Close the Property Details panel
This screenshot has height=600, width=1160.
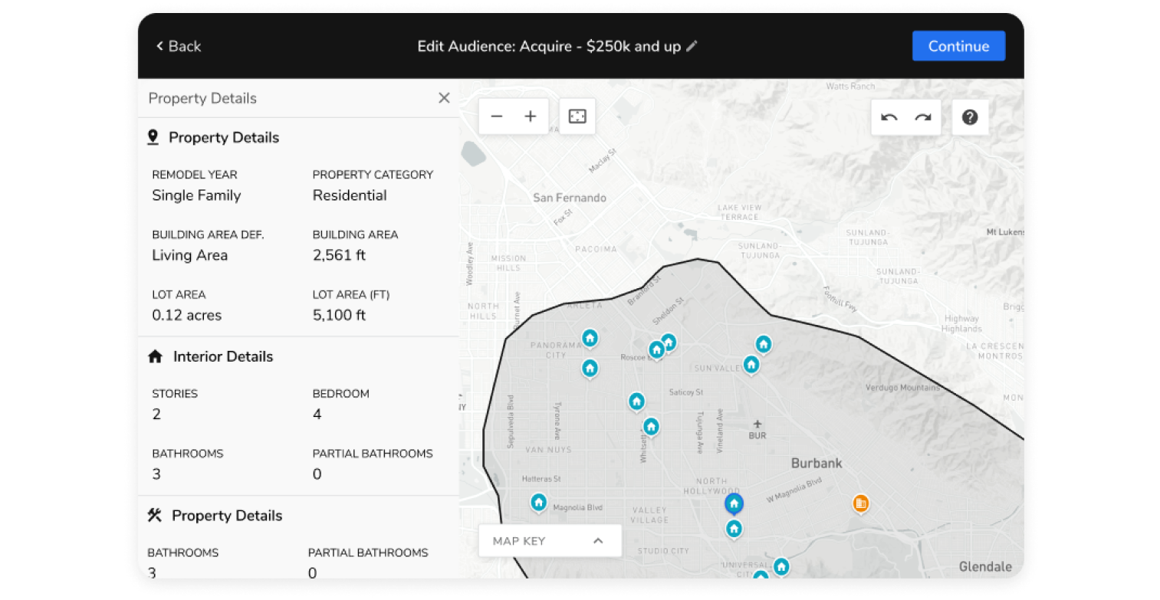(444, 98)
